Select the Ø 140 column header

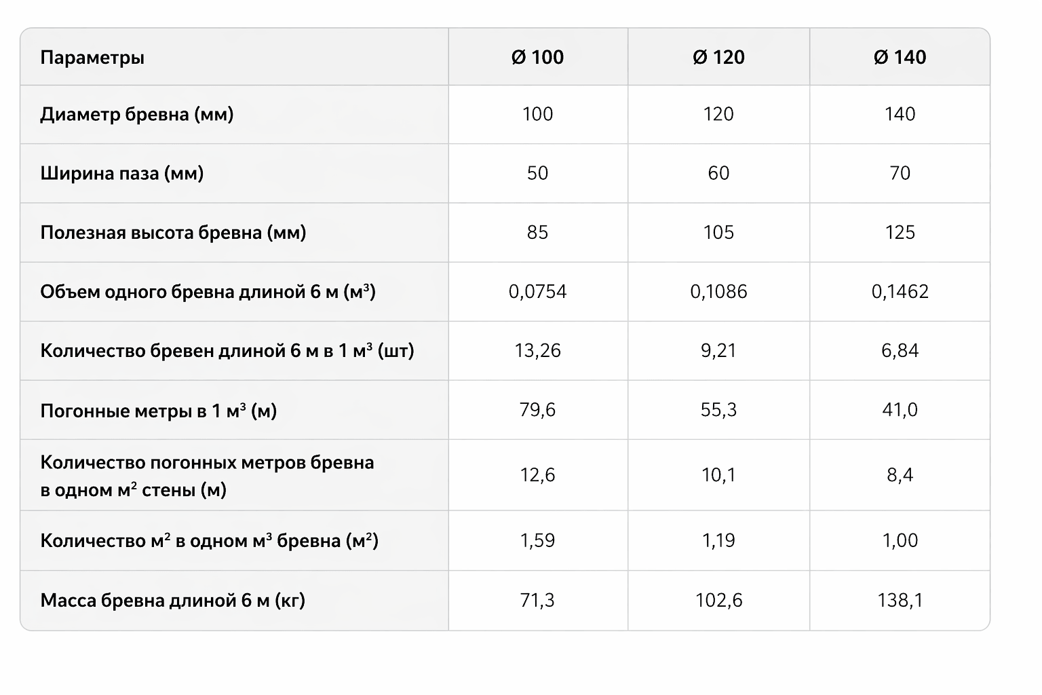tap(900, 58)
